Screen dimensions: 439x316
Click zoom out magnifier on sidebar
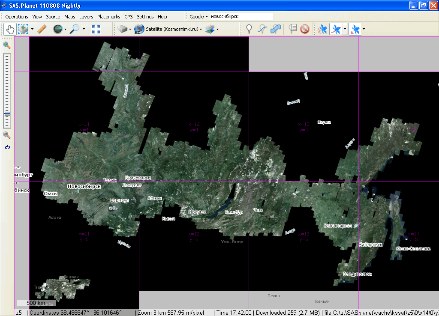click(7, 135)
